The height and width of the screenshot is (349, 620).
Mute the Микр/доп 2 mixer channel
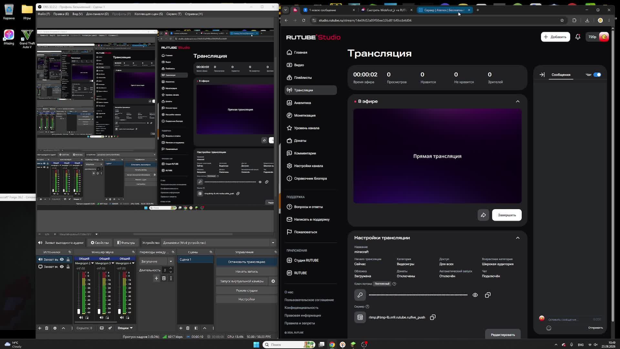tap(81, 318)
